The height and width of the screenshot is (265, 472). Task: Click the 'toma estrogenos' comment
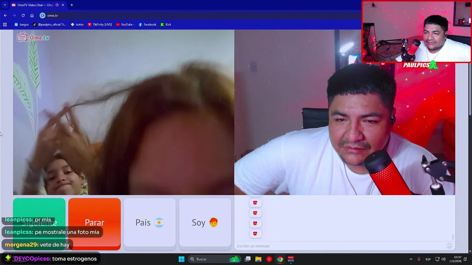pos(51,259)
